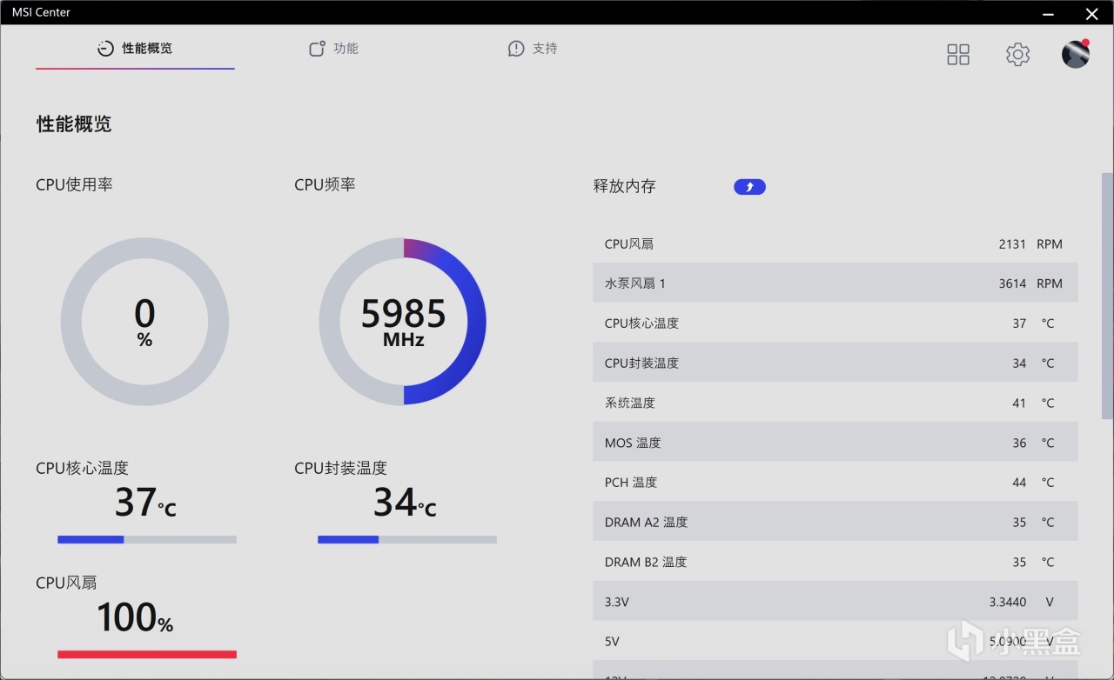
Task: Click the 释放内存 label
Action: coord(625,186)
